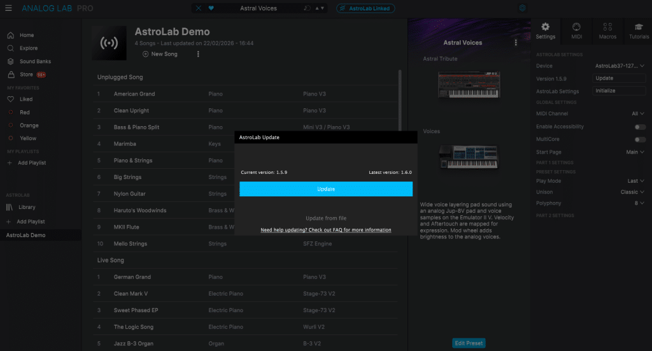
Task: Click the X icon beside Astral Voices
Action: pos(199,8)
